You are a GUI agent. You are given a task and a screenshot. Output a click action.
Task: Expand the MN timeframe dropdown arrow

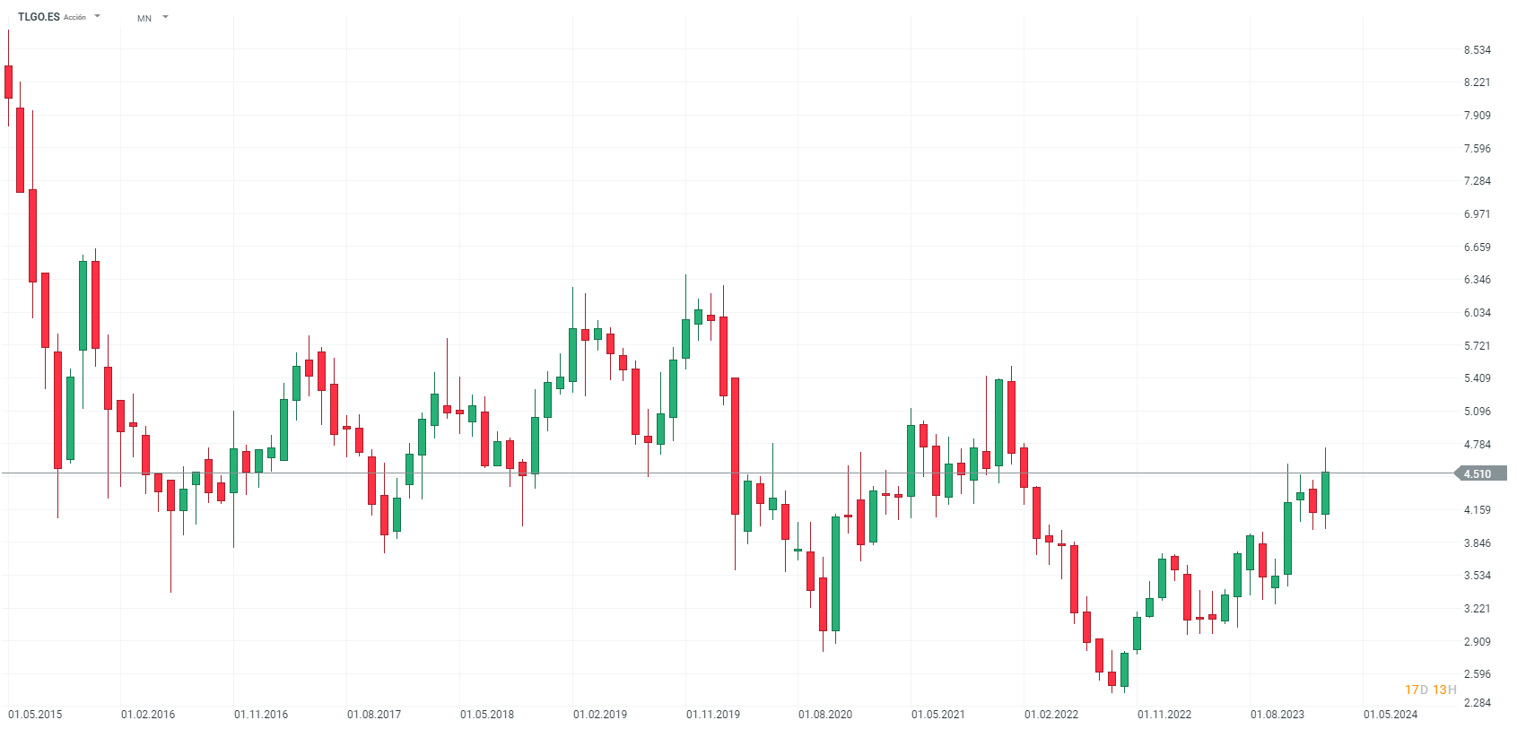pos(165,17)
